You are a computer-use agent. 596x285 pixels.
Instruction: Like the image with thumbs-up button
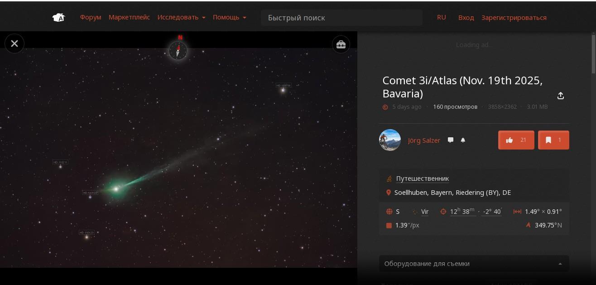[516, 140]
